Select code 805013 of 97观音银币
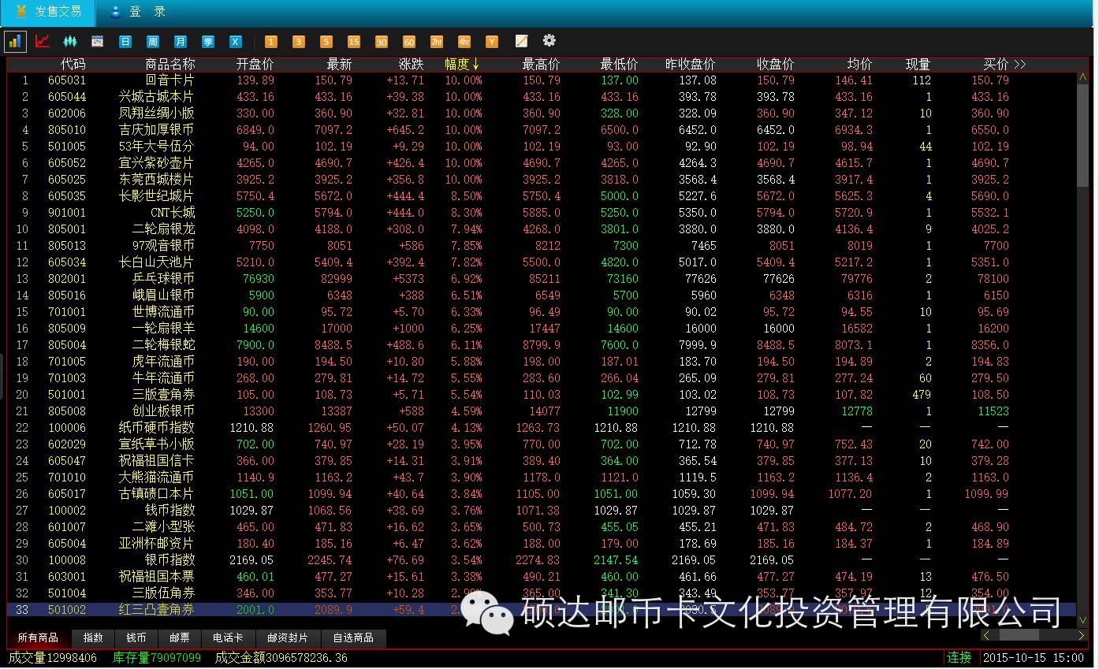 (67, 246)
